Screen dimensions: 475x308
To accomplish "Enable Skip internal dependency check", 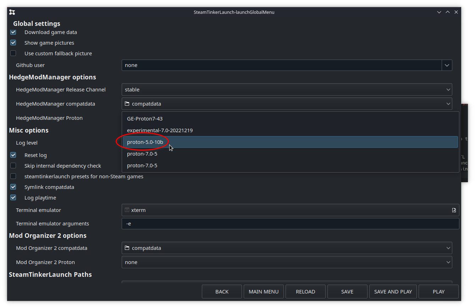I will click(x=13, y=166).
